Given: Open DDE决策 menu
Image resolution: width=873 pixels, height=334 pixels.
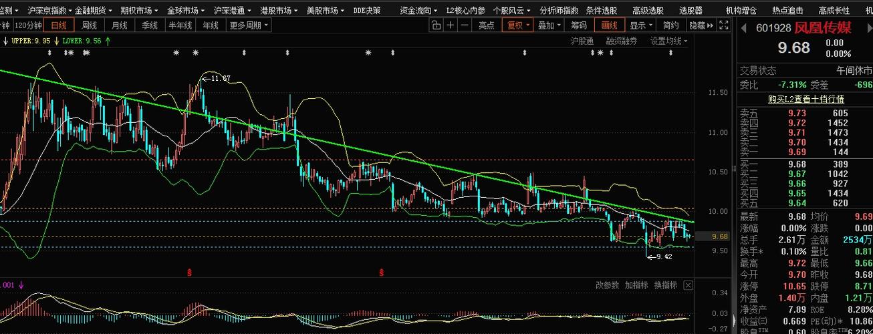Looking at the screenshot, I should [367, 11].
